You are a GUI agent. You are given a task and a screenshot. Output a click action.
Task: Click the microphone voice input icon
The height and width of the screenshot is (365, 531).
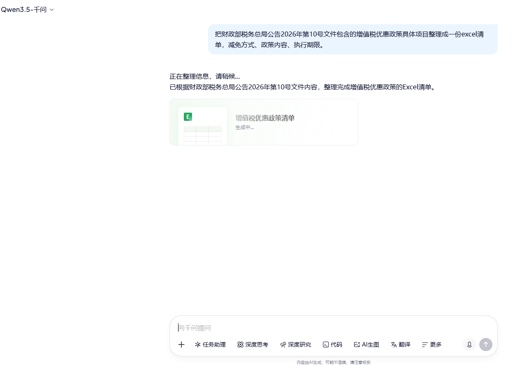(x=469, y=345)
